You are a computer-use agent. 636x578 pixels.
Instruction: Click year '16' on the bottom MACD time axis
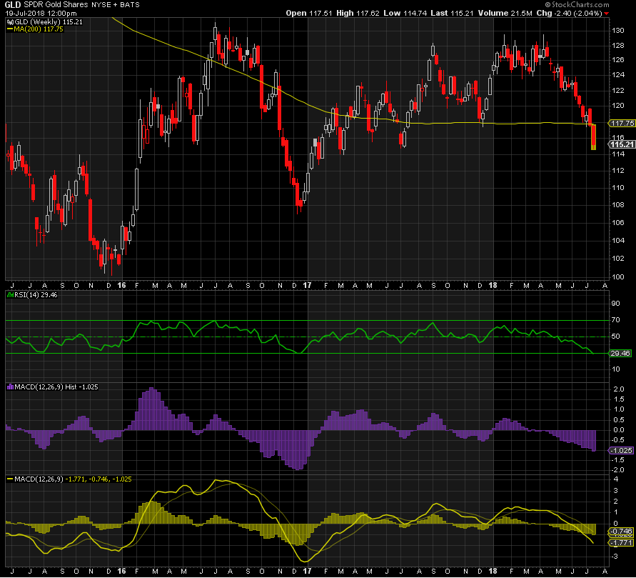pyautogui.click(x=121, y=571)
